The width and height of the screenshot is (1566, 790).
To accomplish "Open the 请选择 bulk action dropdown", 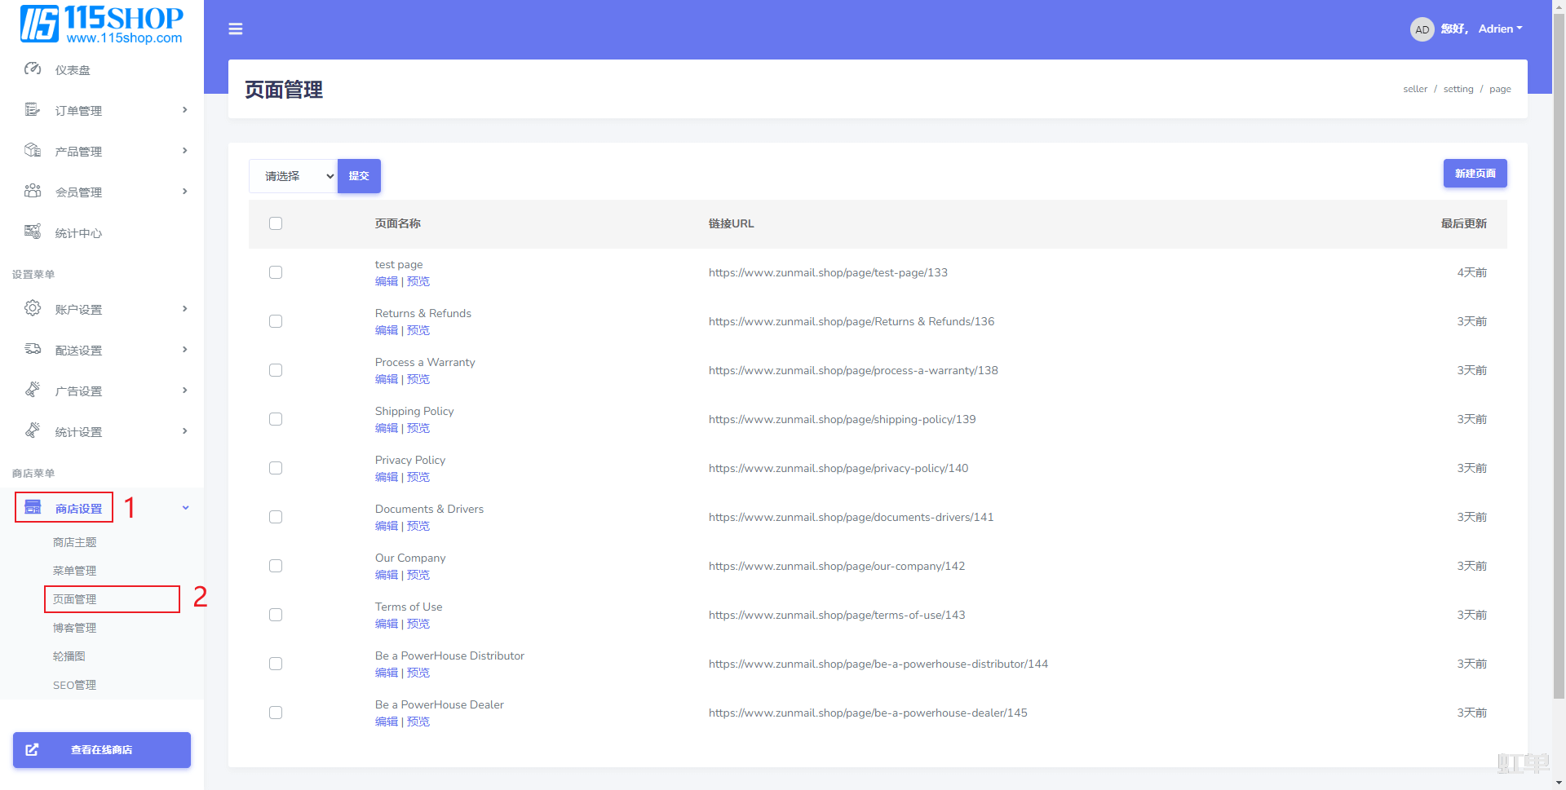I will [x=294, y=176].
